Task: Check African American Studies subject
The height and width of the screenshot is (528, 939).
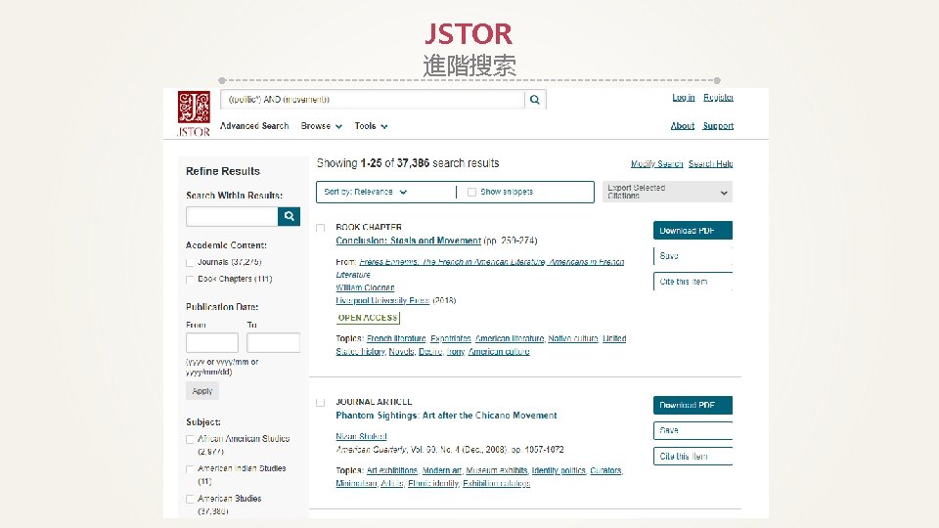Action: pyautogui.click(x=190, y=439)
